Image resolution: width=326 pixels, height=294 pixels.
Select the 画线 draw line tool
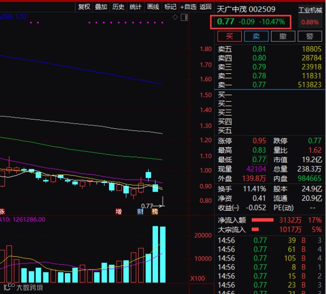[x=153, y=7]
